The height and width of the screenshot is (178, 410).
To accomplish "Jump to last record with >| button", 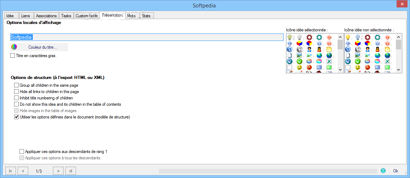I will (71, 171).
